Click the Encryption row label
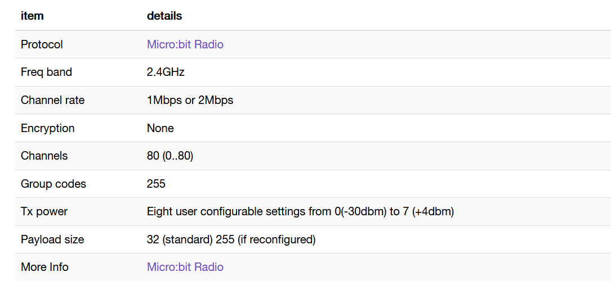Viewport: 611px width, 299px height. coord(47,128)
